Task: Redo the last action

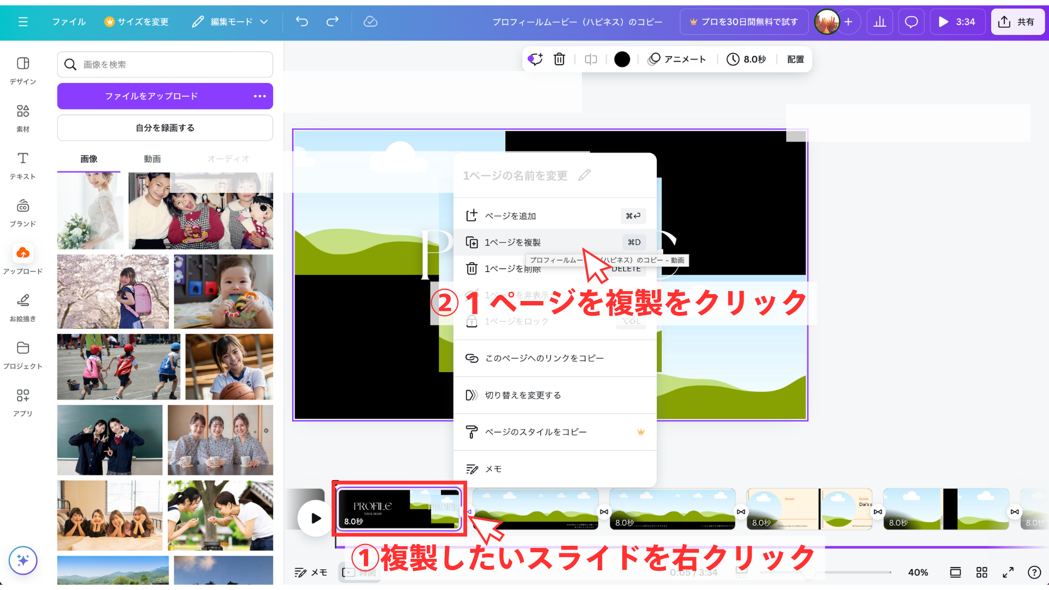Action: pos(332,22)
